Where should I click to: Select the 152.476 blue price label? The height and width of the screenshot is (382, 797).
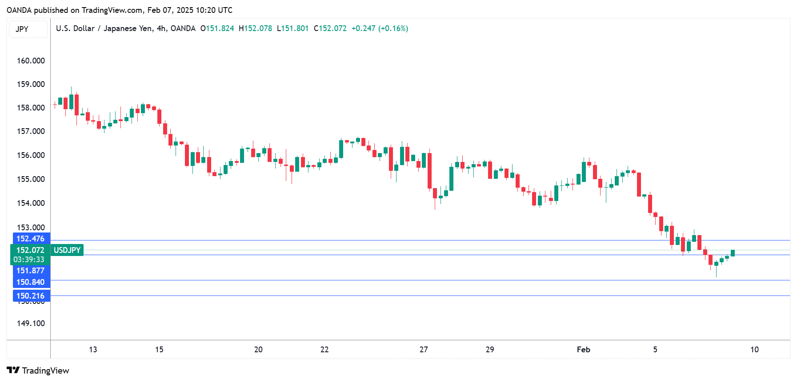click(x=31, y=239)
